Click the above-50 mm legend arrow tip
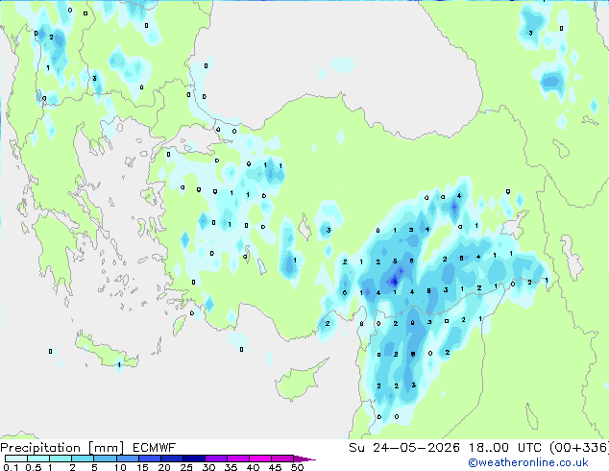The image size is (609, 471). coord(304,459)
